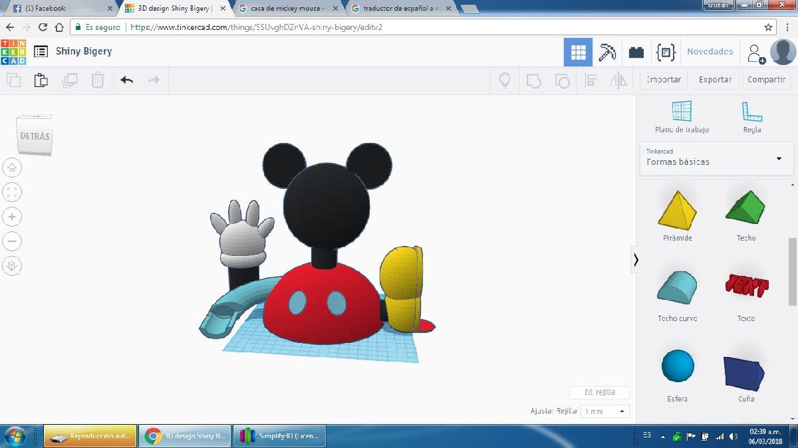This screenshot has height=448, width=798.
Task: Zoom out with the minus button
Action: (x=13, y=241)
